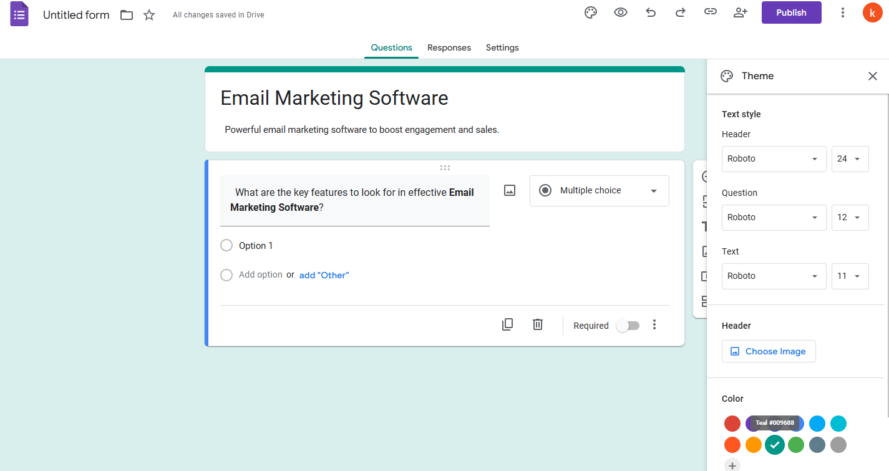This screenshot has width=889, height=471.
Task: Preview the form with the eye icon
Action: tap(621, 12)
